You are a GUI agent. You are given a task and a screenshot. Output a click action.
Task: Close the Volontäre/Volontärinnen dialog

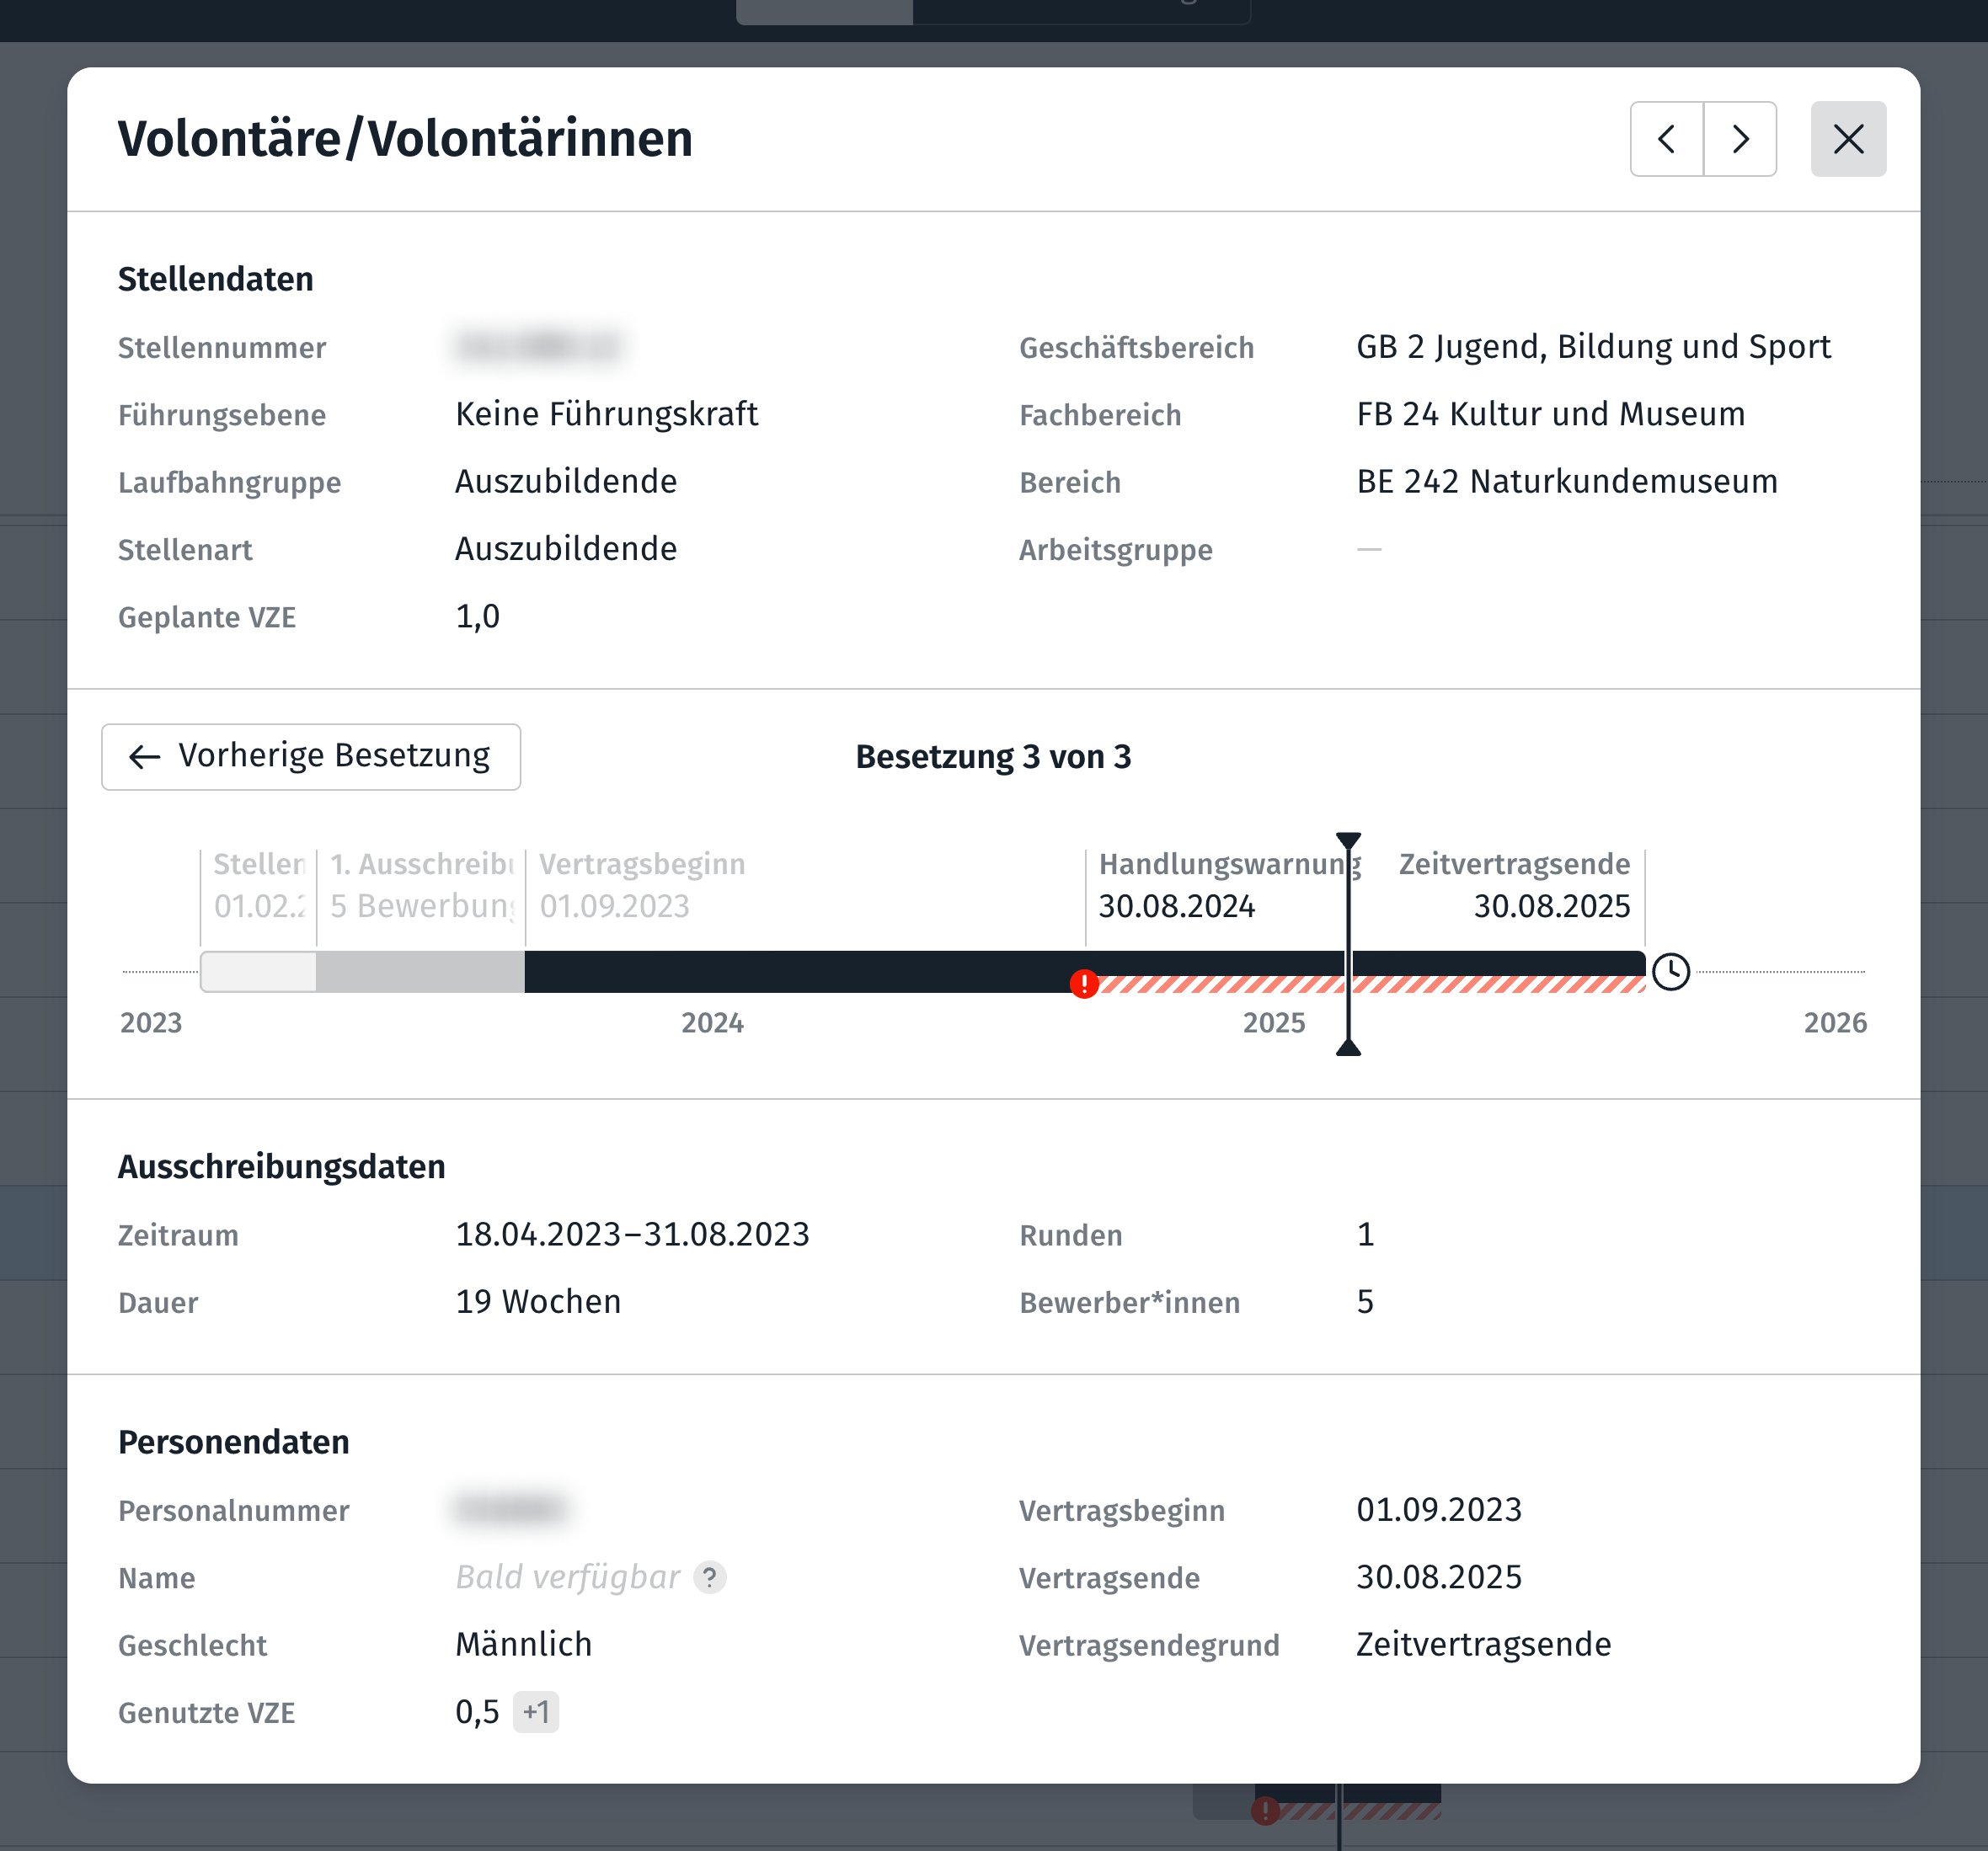coord(1848,139)
